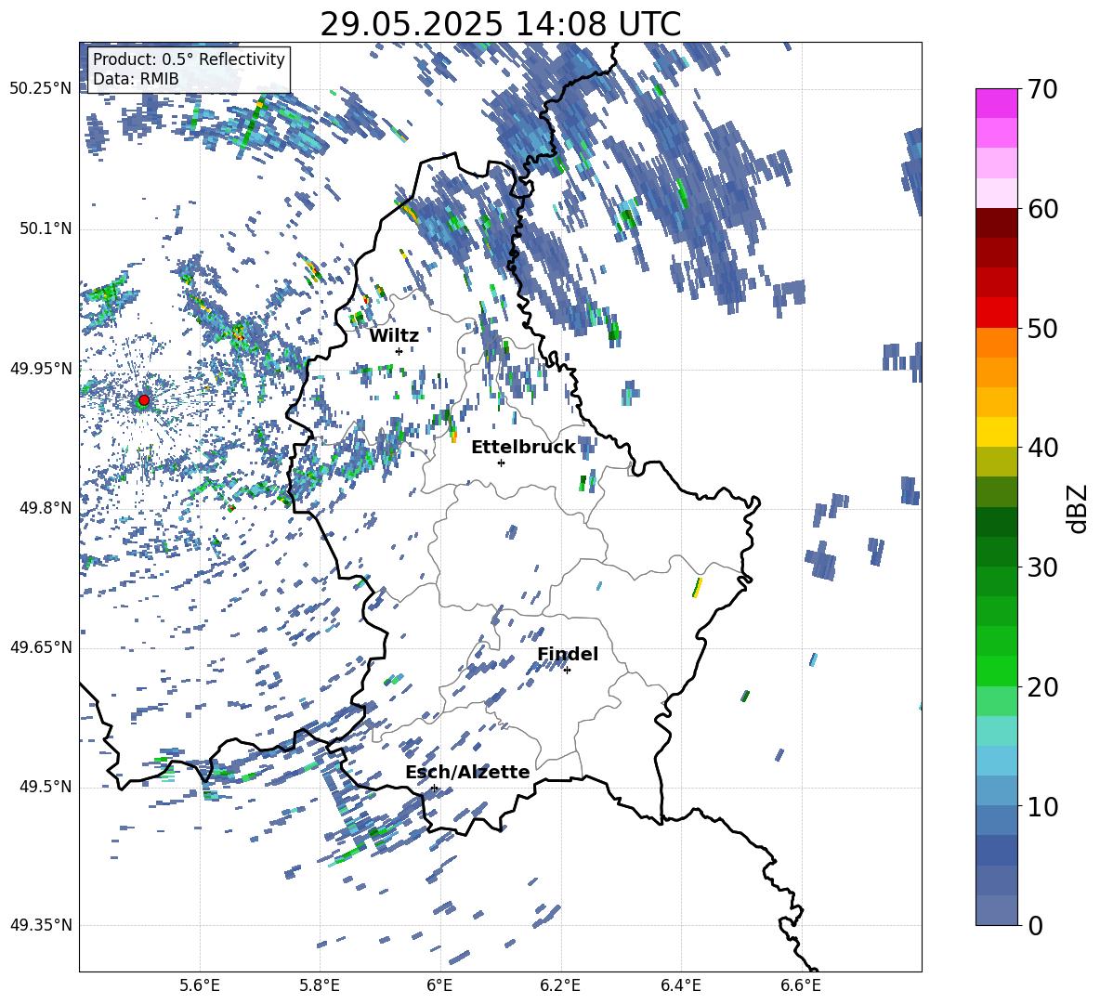Click the dark red colorbar swatch below 60
Image resolution: width=1100 pixels, height=1004 pixels.
[997, 223]
